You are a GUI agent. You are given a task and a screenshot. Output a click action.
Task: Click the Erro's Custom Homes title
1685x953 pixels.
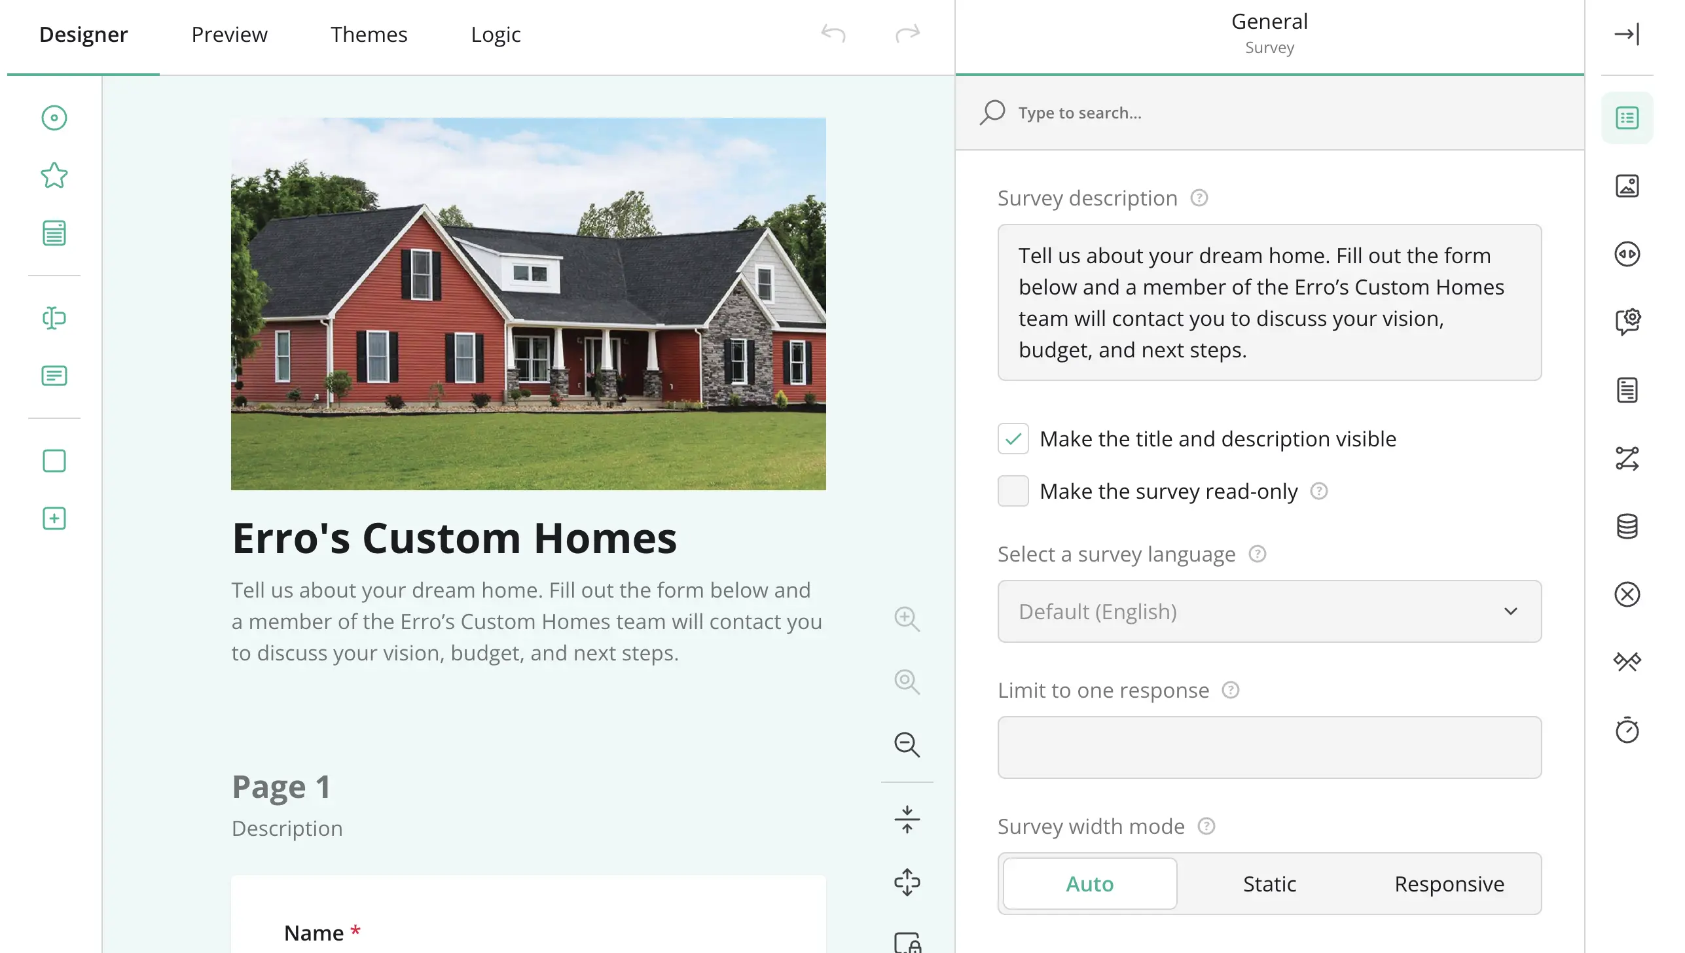[x=454, y=538]
